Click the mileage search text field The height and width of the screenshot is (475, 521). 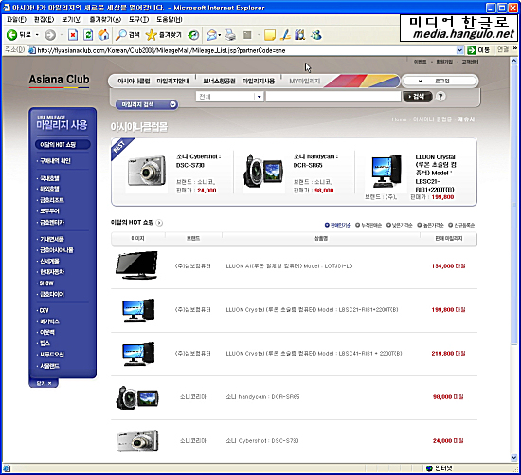pyautogui.click(x=333, y=97)
